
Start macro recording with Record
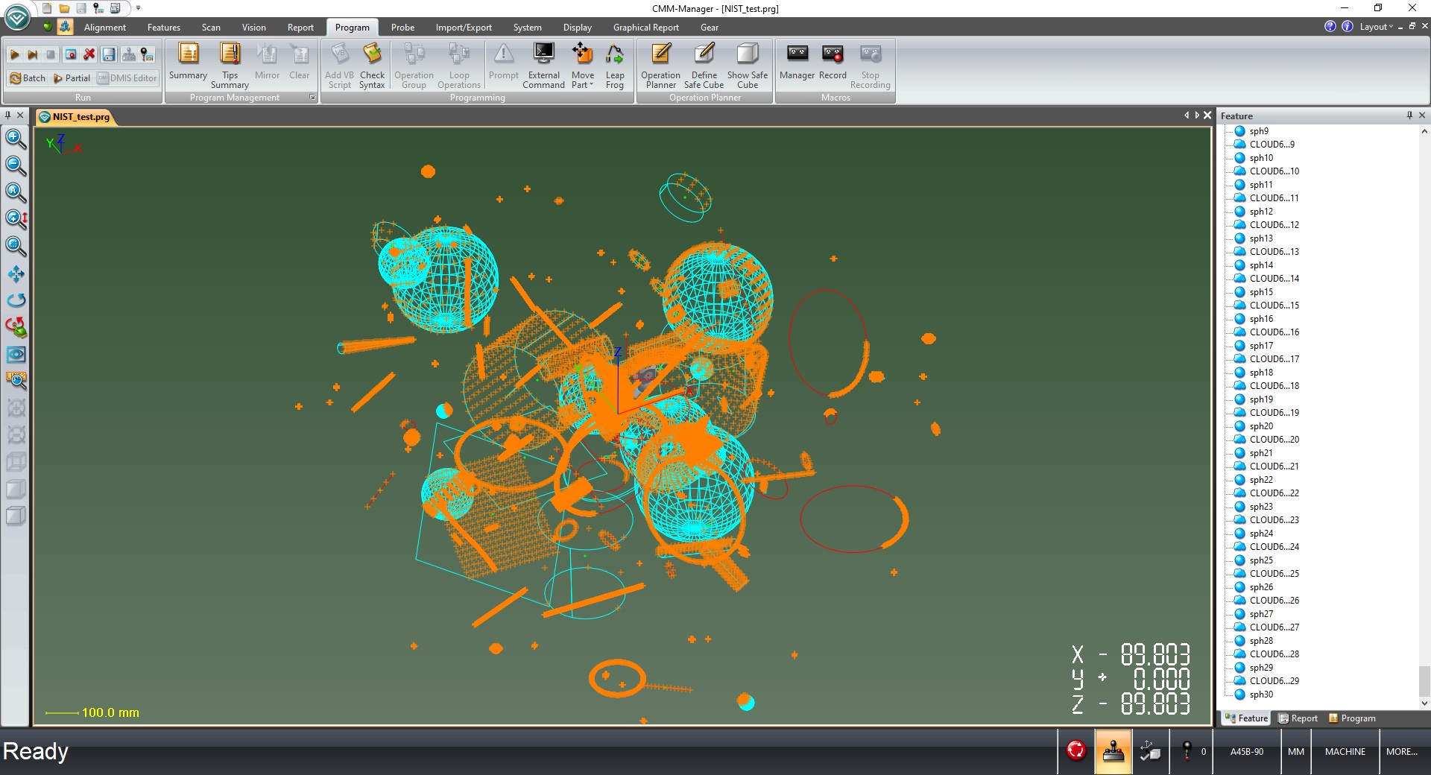(833, 63)
